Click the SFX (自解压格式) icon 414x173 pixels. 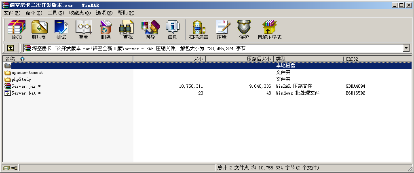pos(269,30)
